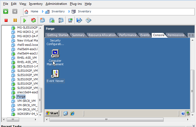Switch to the Performance tab

click(128, 35)
